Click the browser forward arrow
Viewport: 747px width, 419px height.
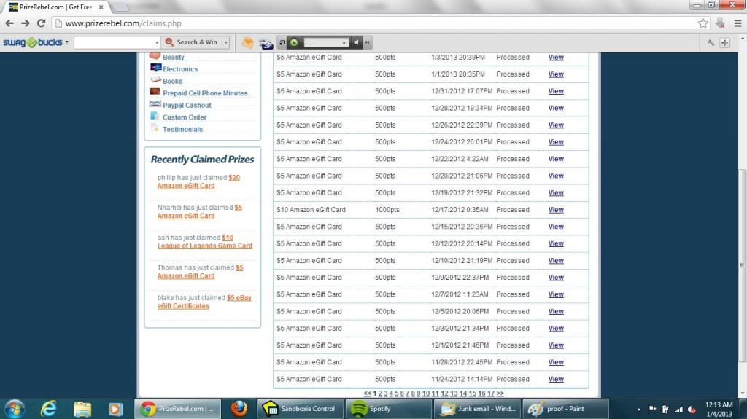pos(26,23)
